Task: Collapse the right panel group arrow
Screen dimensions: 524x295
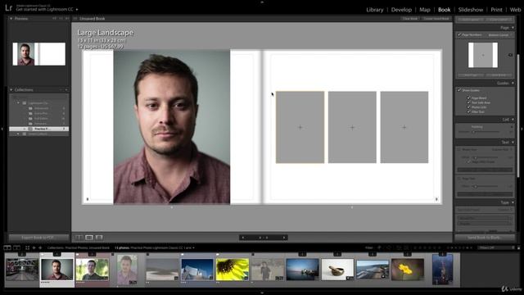Action: click(522, 129)
